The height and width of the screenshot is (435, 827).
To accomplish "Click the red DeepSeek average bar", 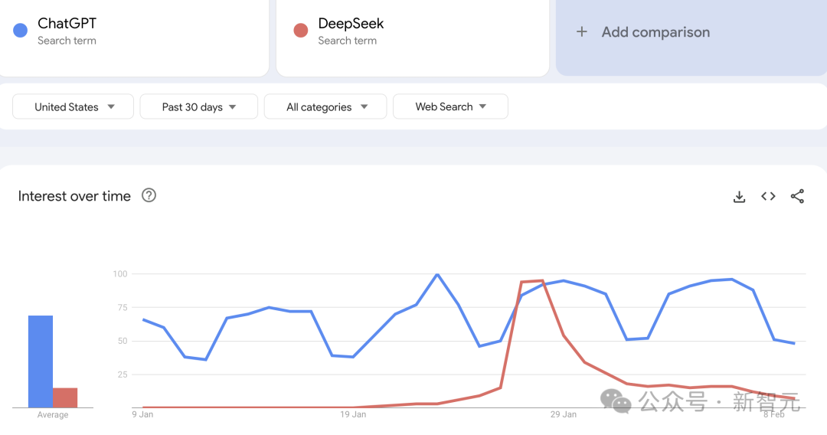I will point(65,397).
